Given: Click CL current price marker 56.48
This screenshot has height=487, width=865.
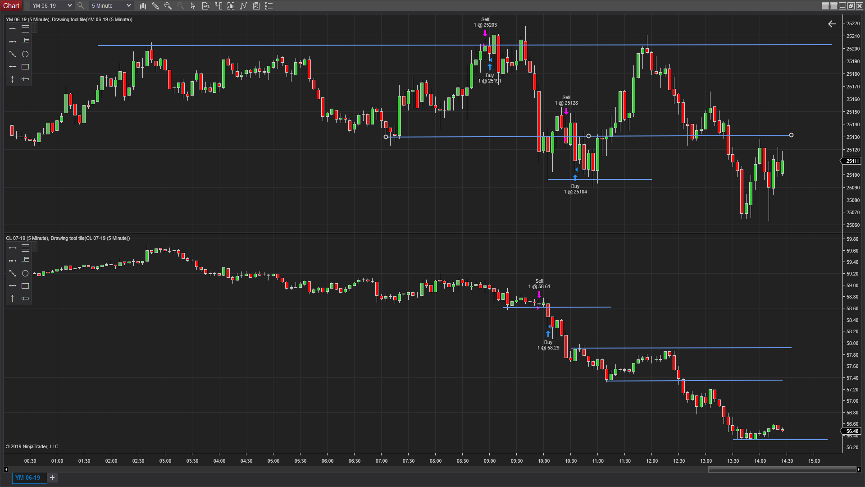Looking at the screenshot, I should pyautogui.click(x=851, y=431).
